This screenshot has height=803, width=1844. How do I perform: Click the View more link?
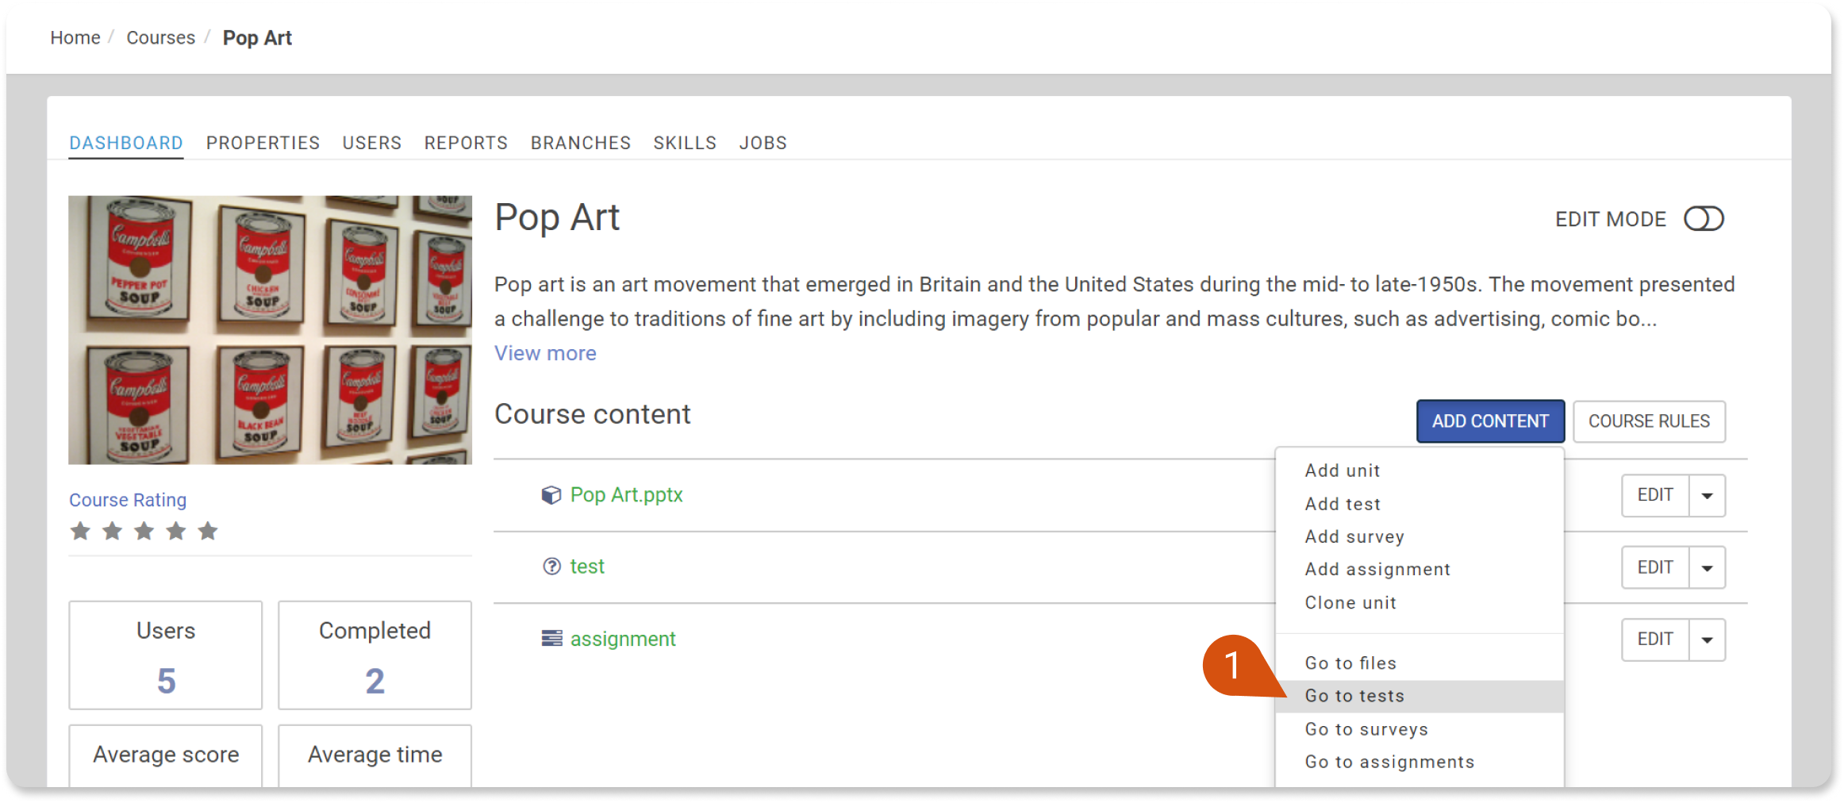(545, 353)
